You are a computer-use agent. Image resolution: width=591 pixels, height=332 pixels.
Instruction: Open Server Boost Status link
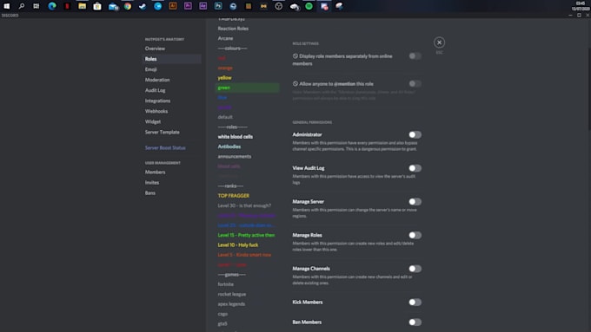click(x=165, y=147)
